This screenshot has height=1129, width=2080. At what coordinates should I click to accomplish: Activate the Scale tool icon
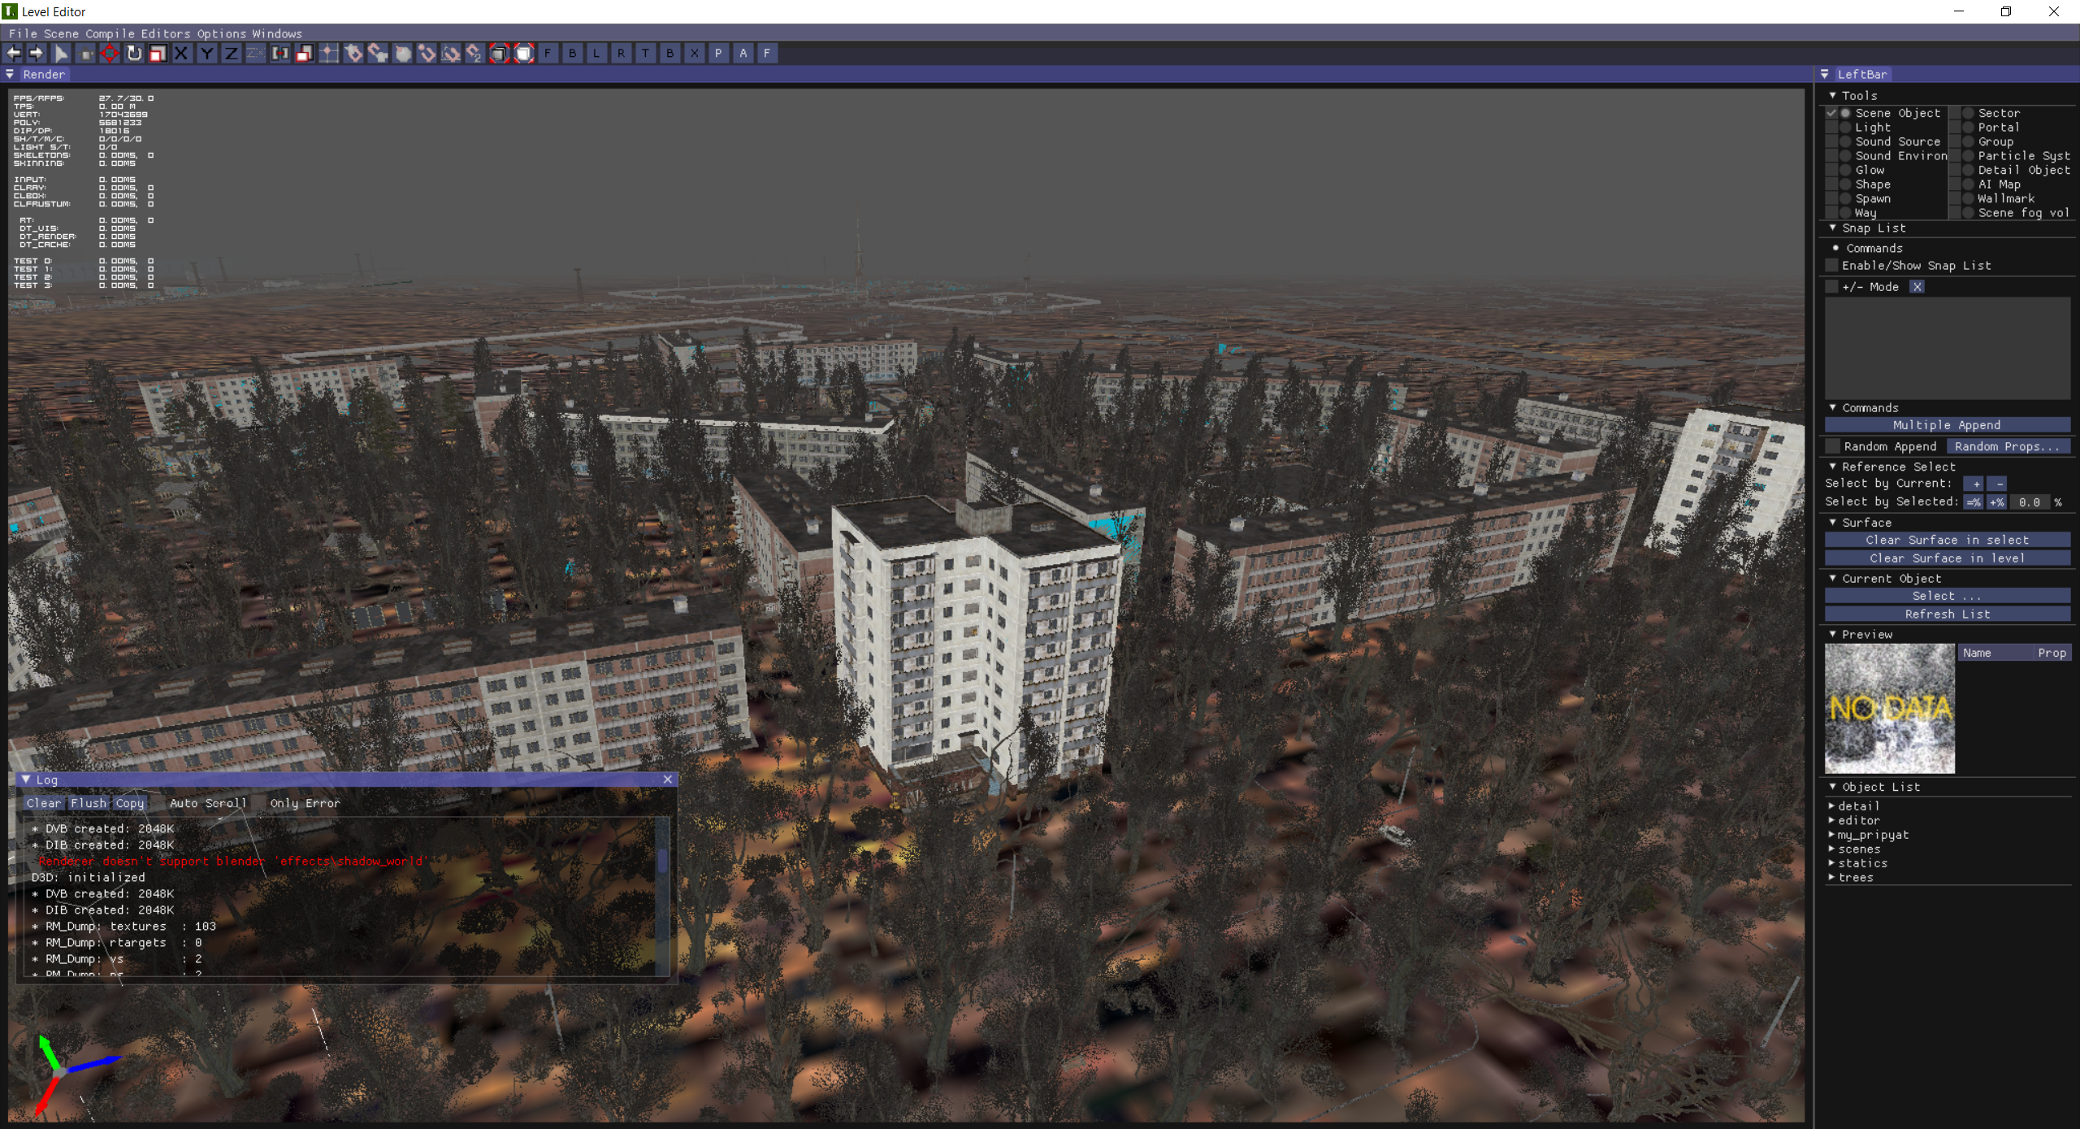(x=158, y=54)
